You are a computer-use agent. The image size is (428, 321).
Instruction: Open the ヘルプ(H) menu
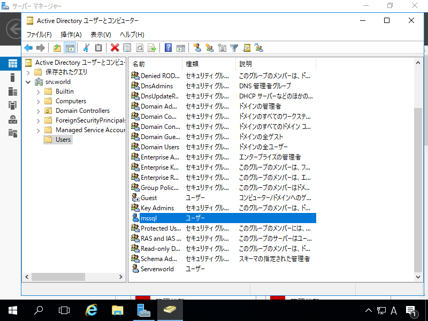[132, 35]
